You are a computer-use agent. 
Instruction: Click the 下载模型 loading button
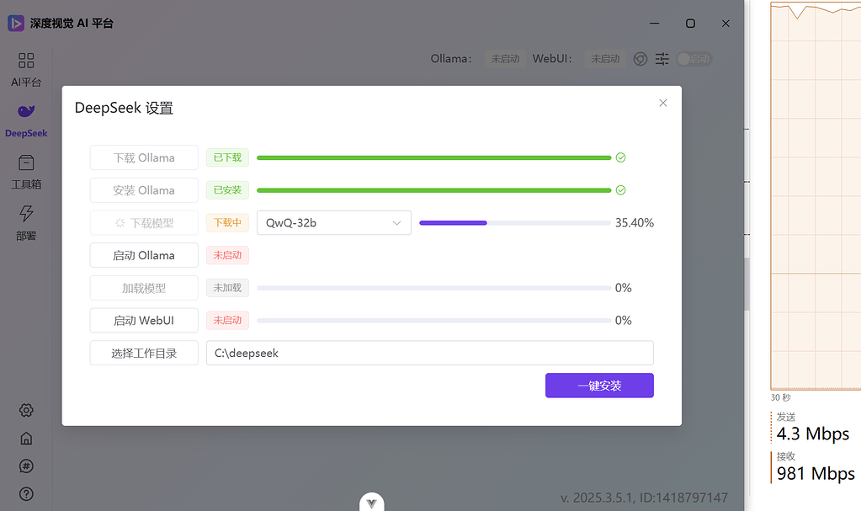click(x=144, y=222)
